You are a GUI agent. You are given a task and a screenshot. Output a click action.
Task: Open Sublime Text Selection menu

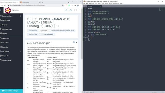[92, 4]
